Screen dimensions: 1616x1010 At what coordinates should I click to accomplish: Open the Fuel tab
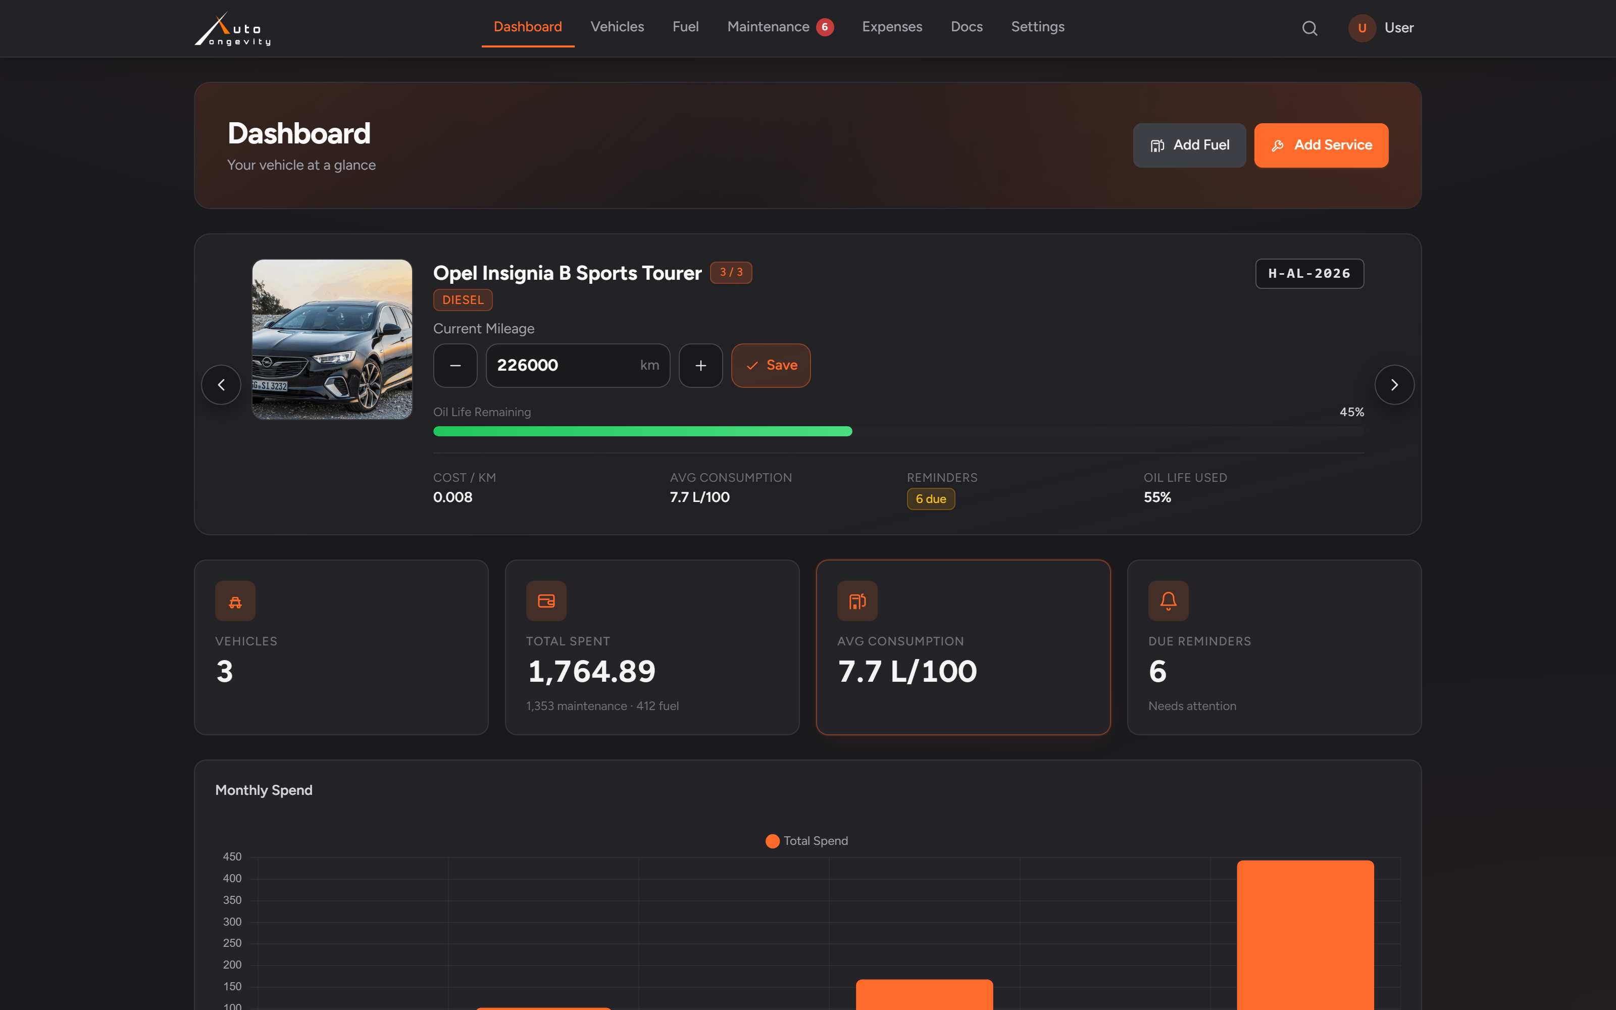coord(685,27)
